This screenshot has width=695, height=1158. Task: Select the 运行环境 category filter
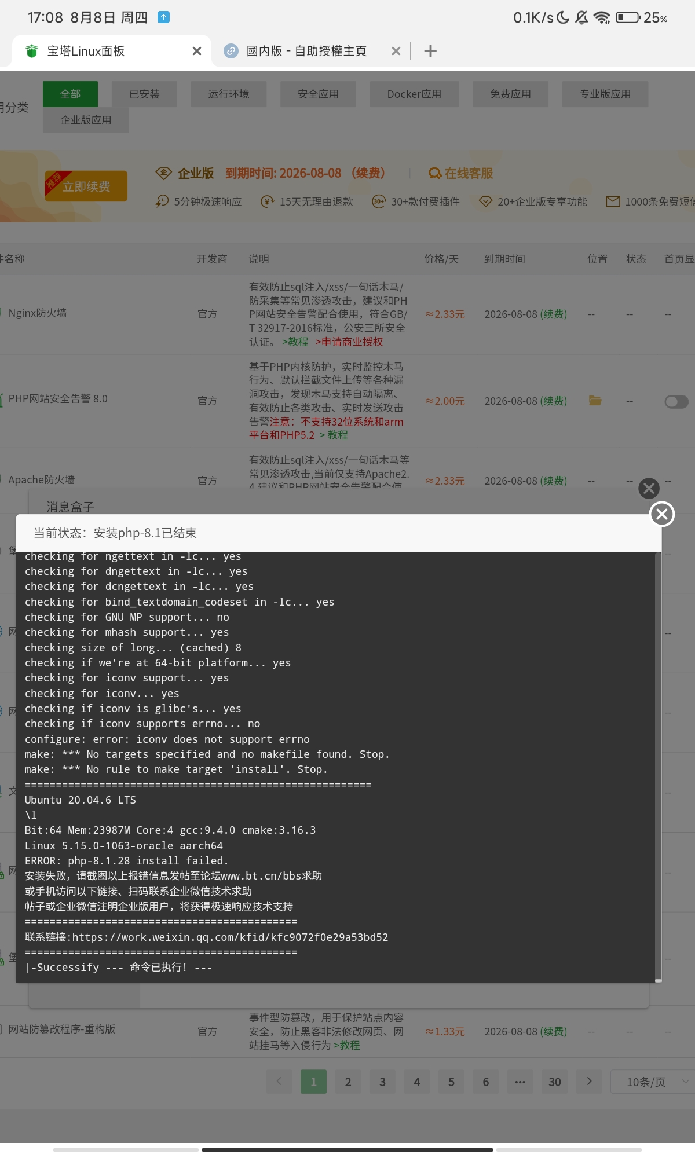coord(229,94)
